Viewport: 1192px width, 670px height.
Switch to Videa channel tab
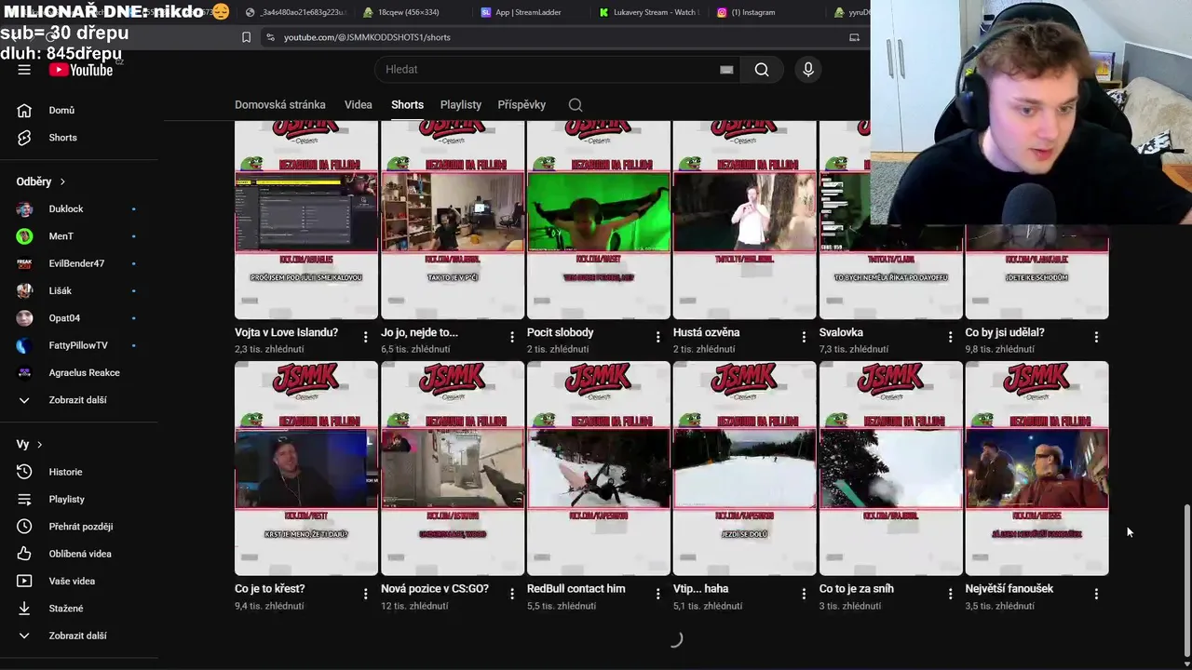click(x=359, y=105)
